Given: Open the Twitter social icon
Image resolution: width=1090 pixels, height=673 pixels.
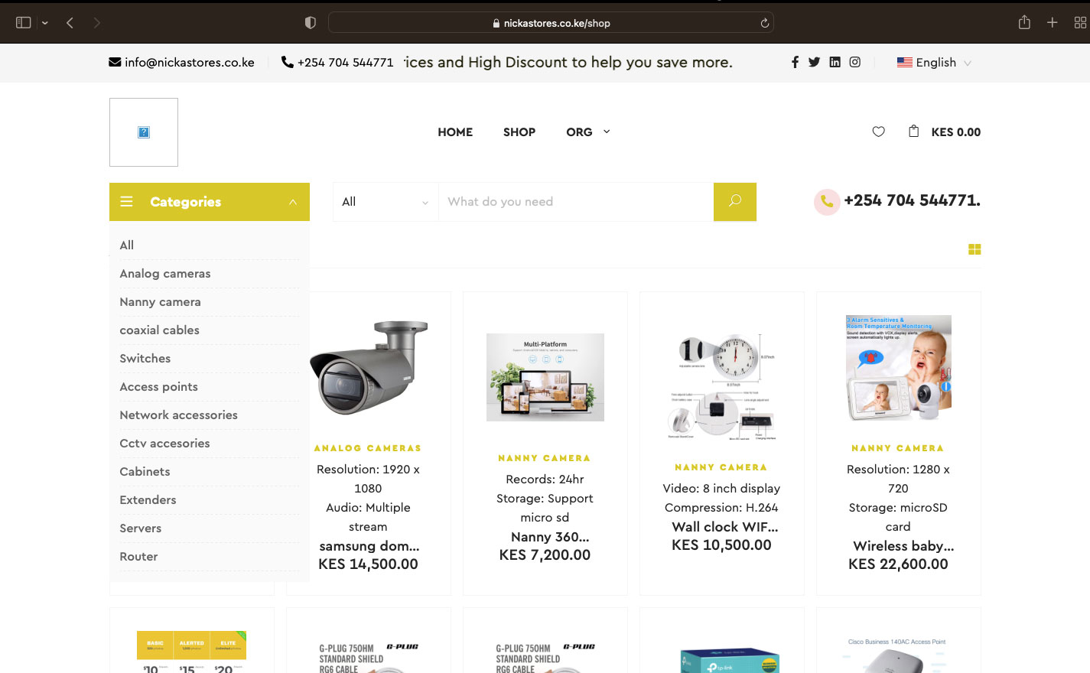Looking at the screenshot, I should click(x=814, y=62).
